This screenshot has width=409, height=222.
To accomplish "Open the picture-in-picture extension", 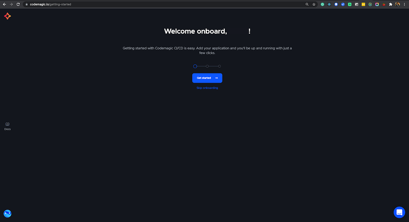I will click(x=357, y=4).
